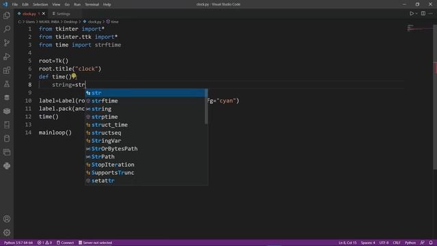
Task: Open the editor More Actions ellipsis
Action: [431, 14]
